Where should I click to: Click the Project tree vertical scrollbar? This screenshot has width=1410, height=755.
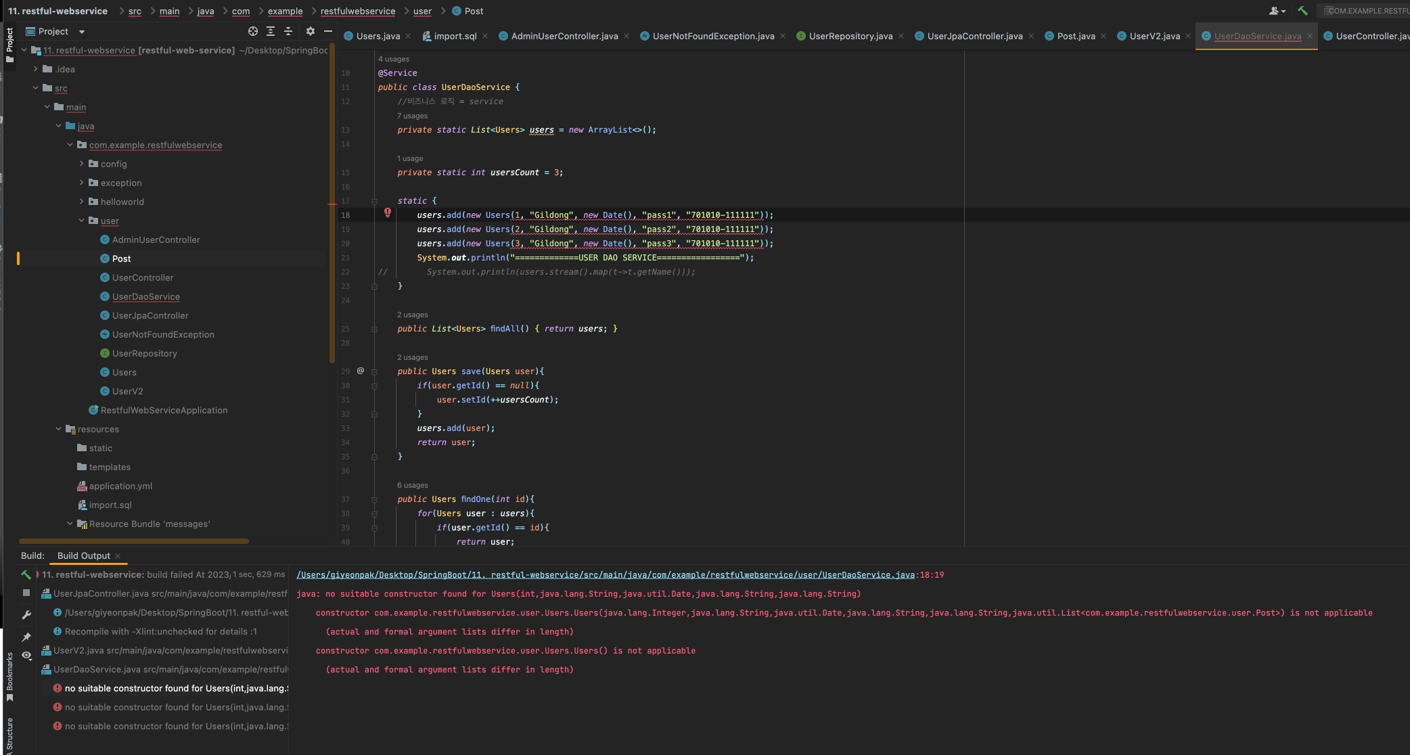pos(332,203)
